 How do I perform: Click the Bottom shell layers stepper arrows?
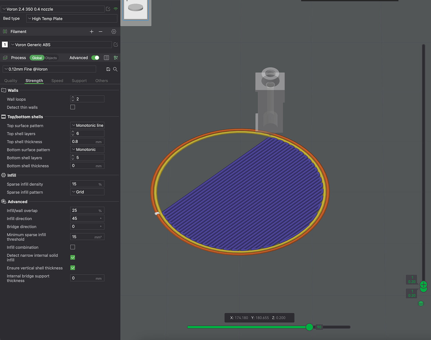tap(73, 157)
